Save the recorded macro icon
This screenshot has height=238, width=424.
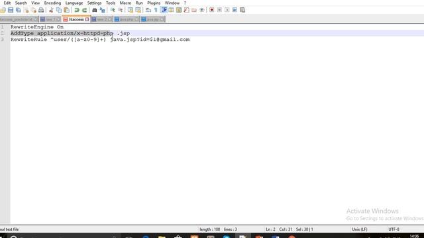(x=242, y=10)
